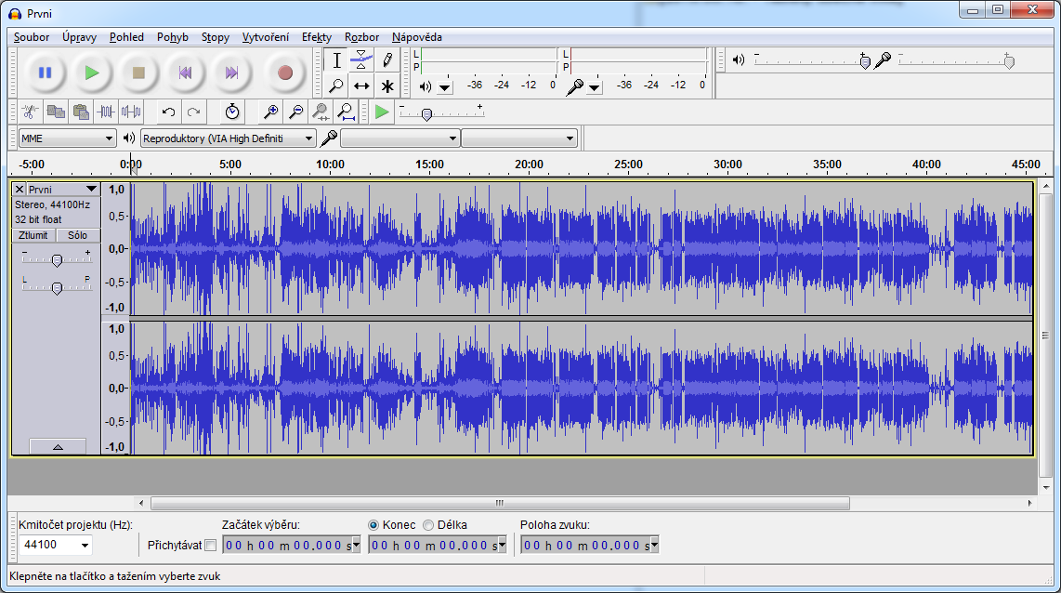Select the Selection (I-beam) tool
This screenshot has height=593, width=1061.
pos(336,60)
